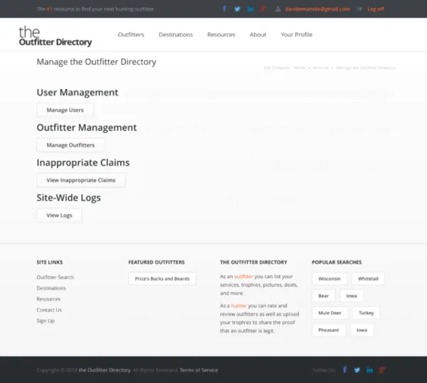Click the Outfitter Directory logo
The image size is (427, 383).
(56, 36)
